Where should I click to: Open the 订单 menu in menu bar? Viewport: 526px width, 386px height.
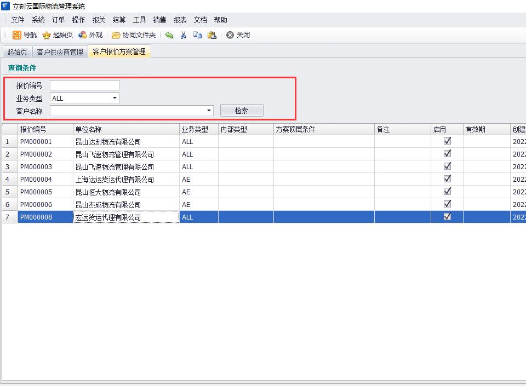[x=58, y=20]
